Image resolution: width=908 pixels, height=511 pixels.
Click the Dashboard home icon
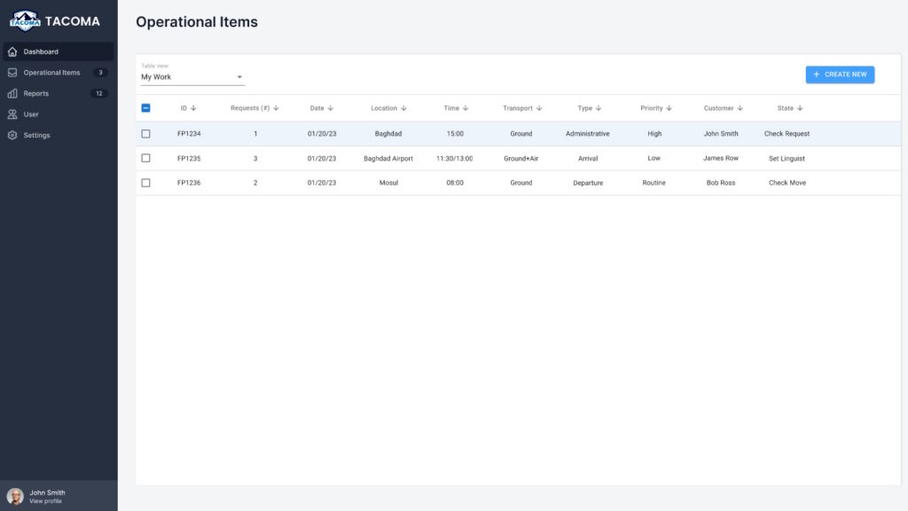(x=12, y=51)
